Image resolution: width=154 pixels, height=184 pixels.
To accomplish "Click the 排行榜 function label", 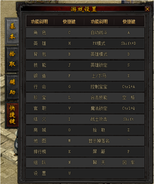I will click(40, 152).
